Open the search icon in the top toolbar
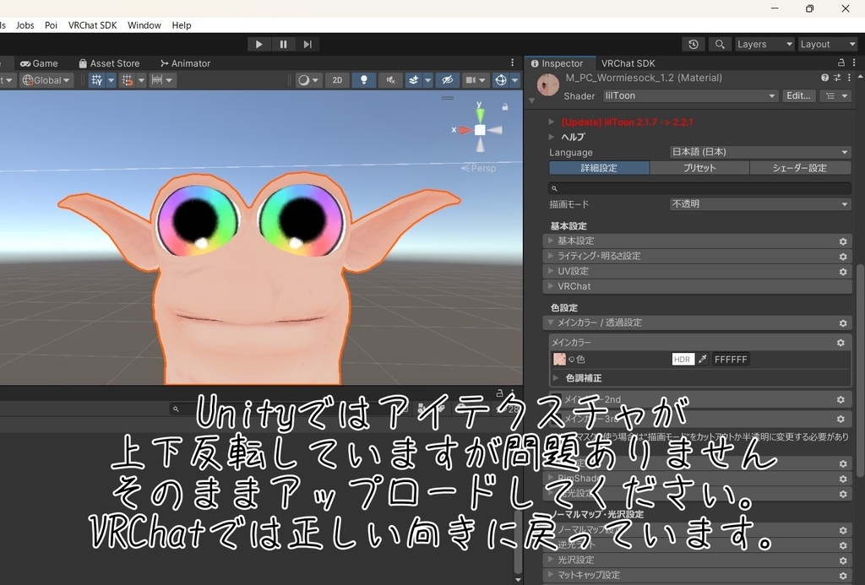This screenshot has width=865, height=585. pos(720,44)
